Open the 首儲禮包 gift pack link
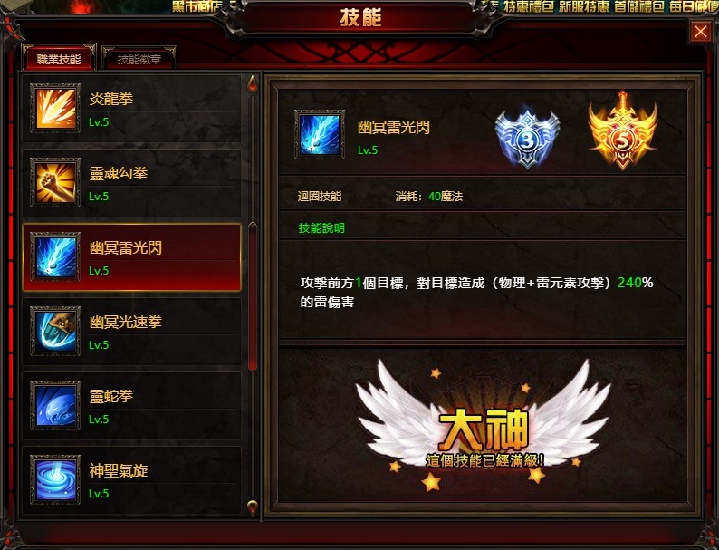The image size is (719, 550). 638,6
